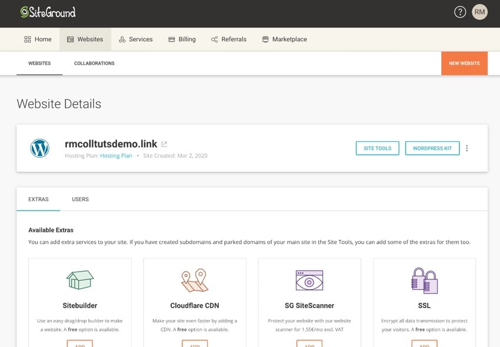The height and width of the screenshot is (347, 500).
Task: Click the NEW WEBSITE button
Action: tap(464, 62)
